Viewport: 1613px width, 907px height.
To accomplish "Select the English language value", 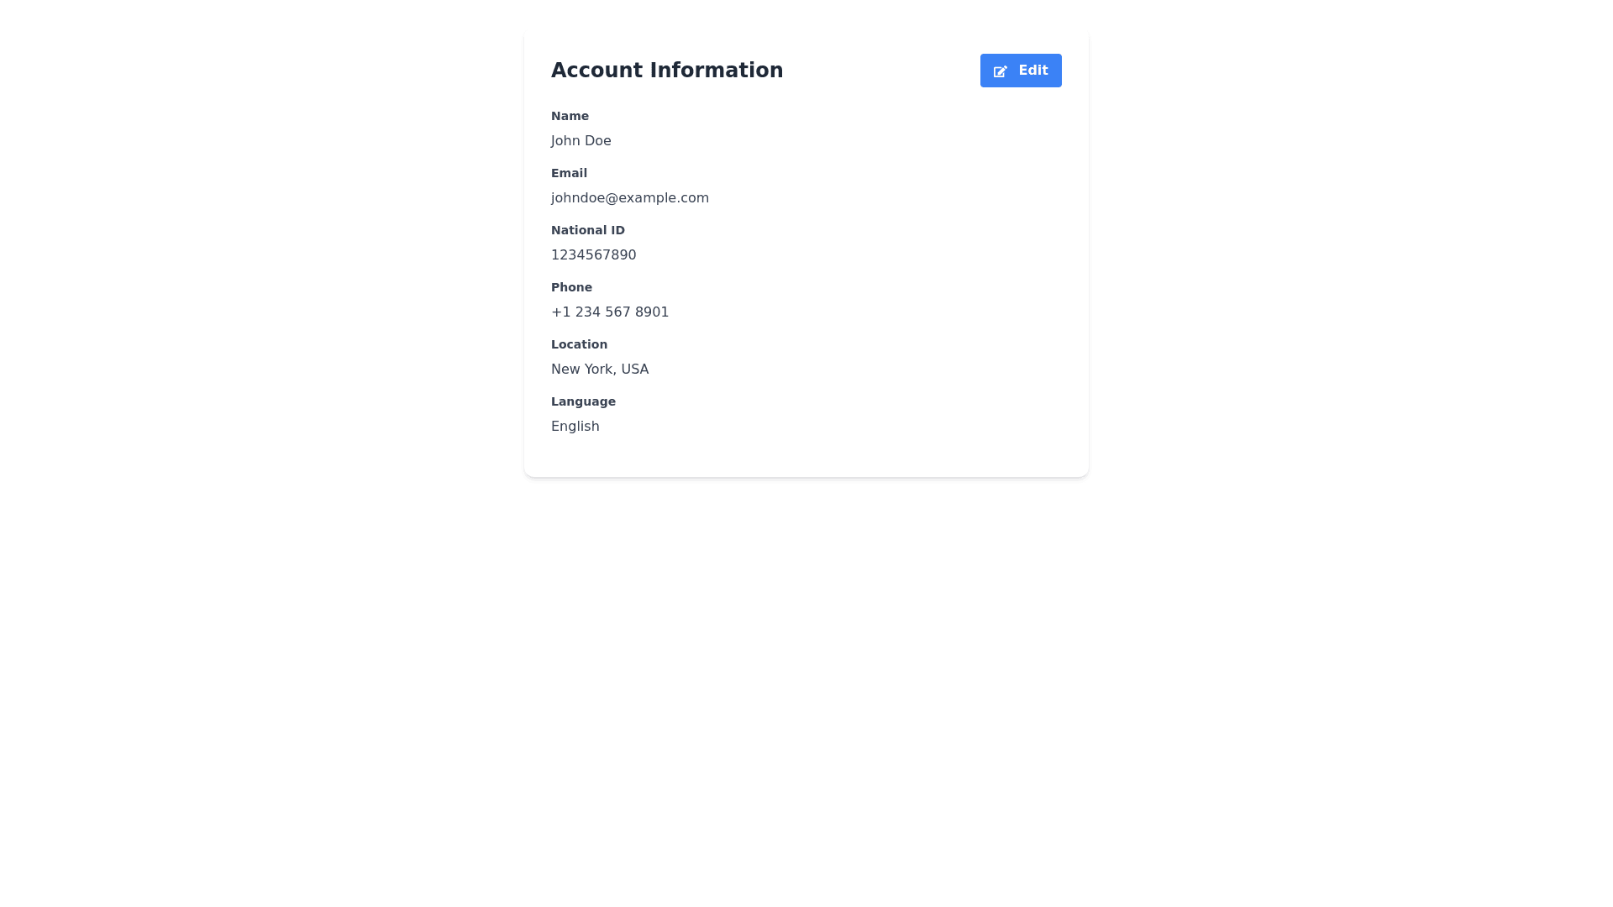I will pos(575,427).
